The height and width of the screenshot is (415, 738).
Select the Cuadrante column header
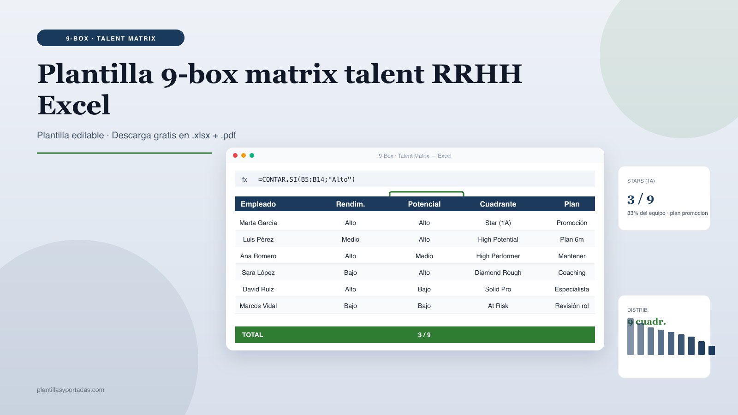pos(498,204)
